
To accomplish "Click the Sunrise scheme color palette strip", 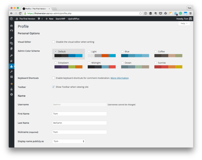I will tap(168, 67).
